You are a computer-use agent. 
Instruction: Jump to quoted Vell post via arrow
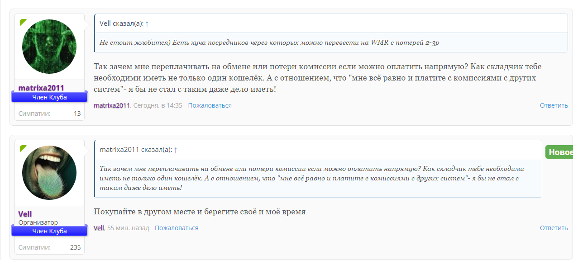pyautogui.click(x=147, y=24)
